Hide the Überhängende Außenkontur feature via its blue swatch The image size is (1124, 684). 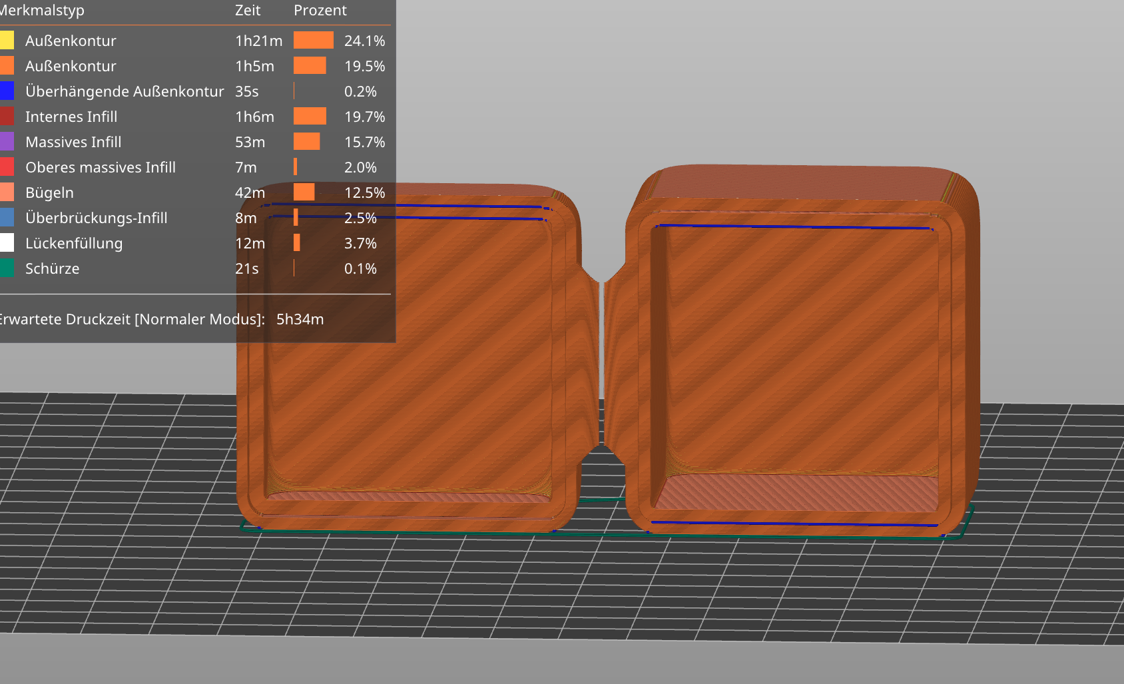click(x=8, y=91)
